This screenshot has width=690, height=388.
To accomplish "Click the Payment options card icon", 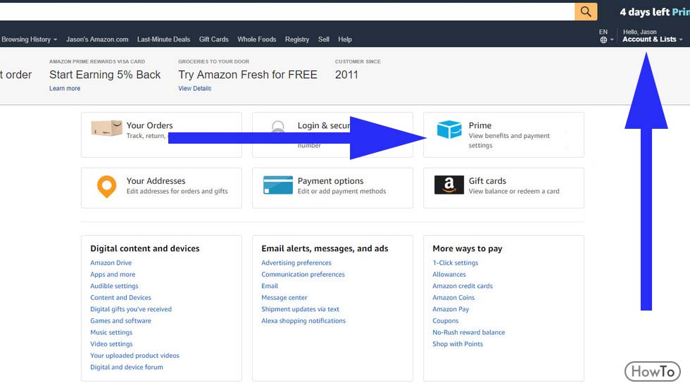I will pos(277,184).
